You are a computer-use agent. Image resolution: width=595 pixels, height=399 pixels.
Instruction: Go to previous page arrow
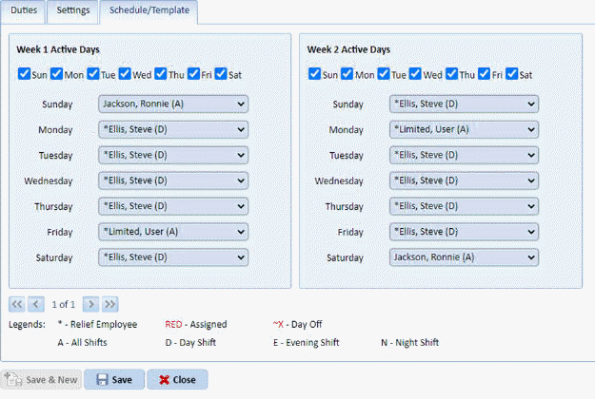[36, 304]
